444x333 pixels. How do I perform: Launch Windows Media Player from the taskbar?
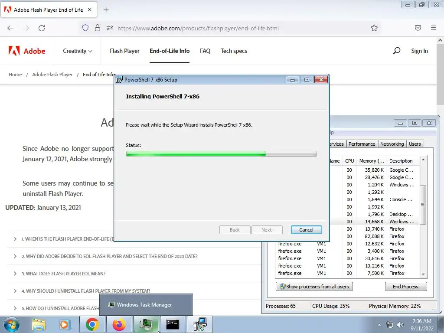[65, 325]
